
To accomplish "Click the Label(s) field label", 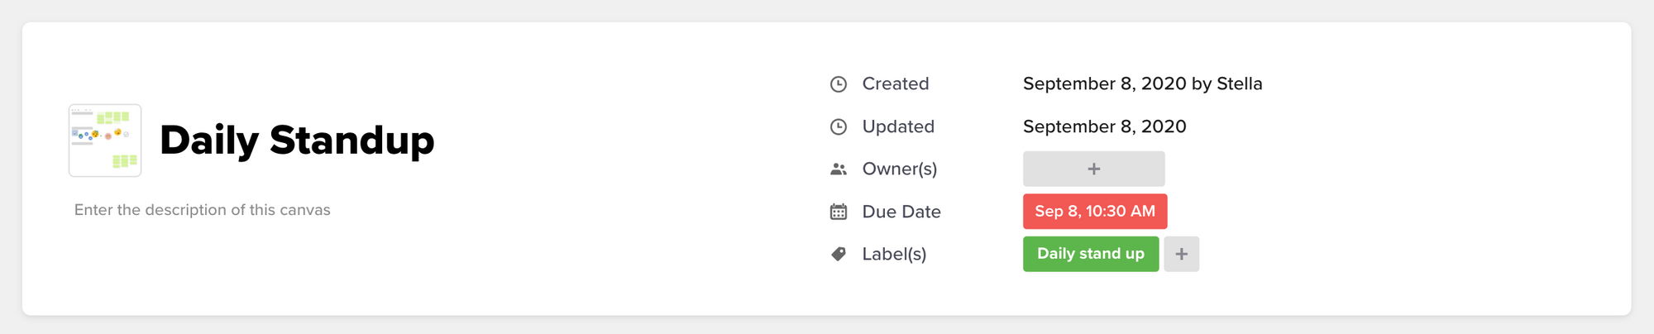I will pyautogui.click(x=894, y=254).
